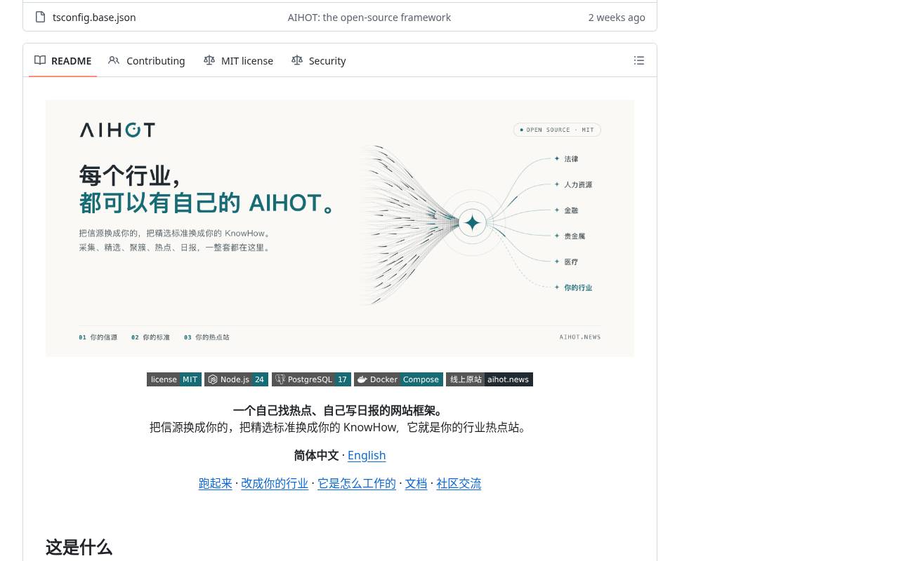
Task: Click the people icon beside Contributing
Action: [x=114, y=60]
